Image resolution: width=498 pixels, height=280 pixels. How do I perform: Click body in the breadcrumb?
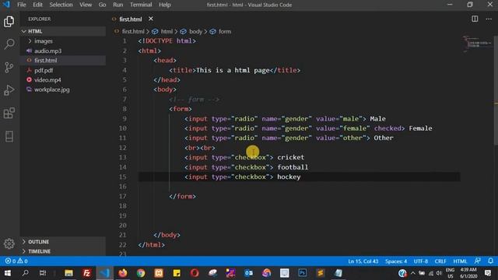[x=195, y=31]
